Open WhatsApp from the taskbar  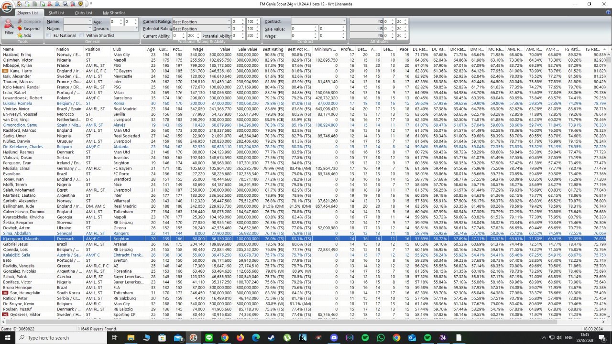tap(381, 338)
